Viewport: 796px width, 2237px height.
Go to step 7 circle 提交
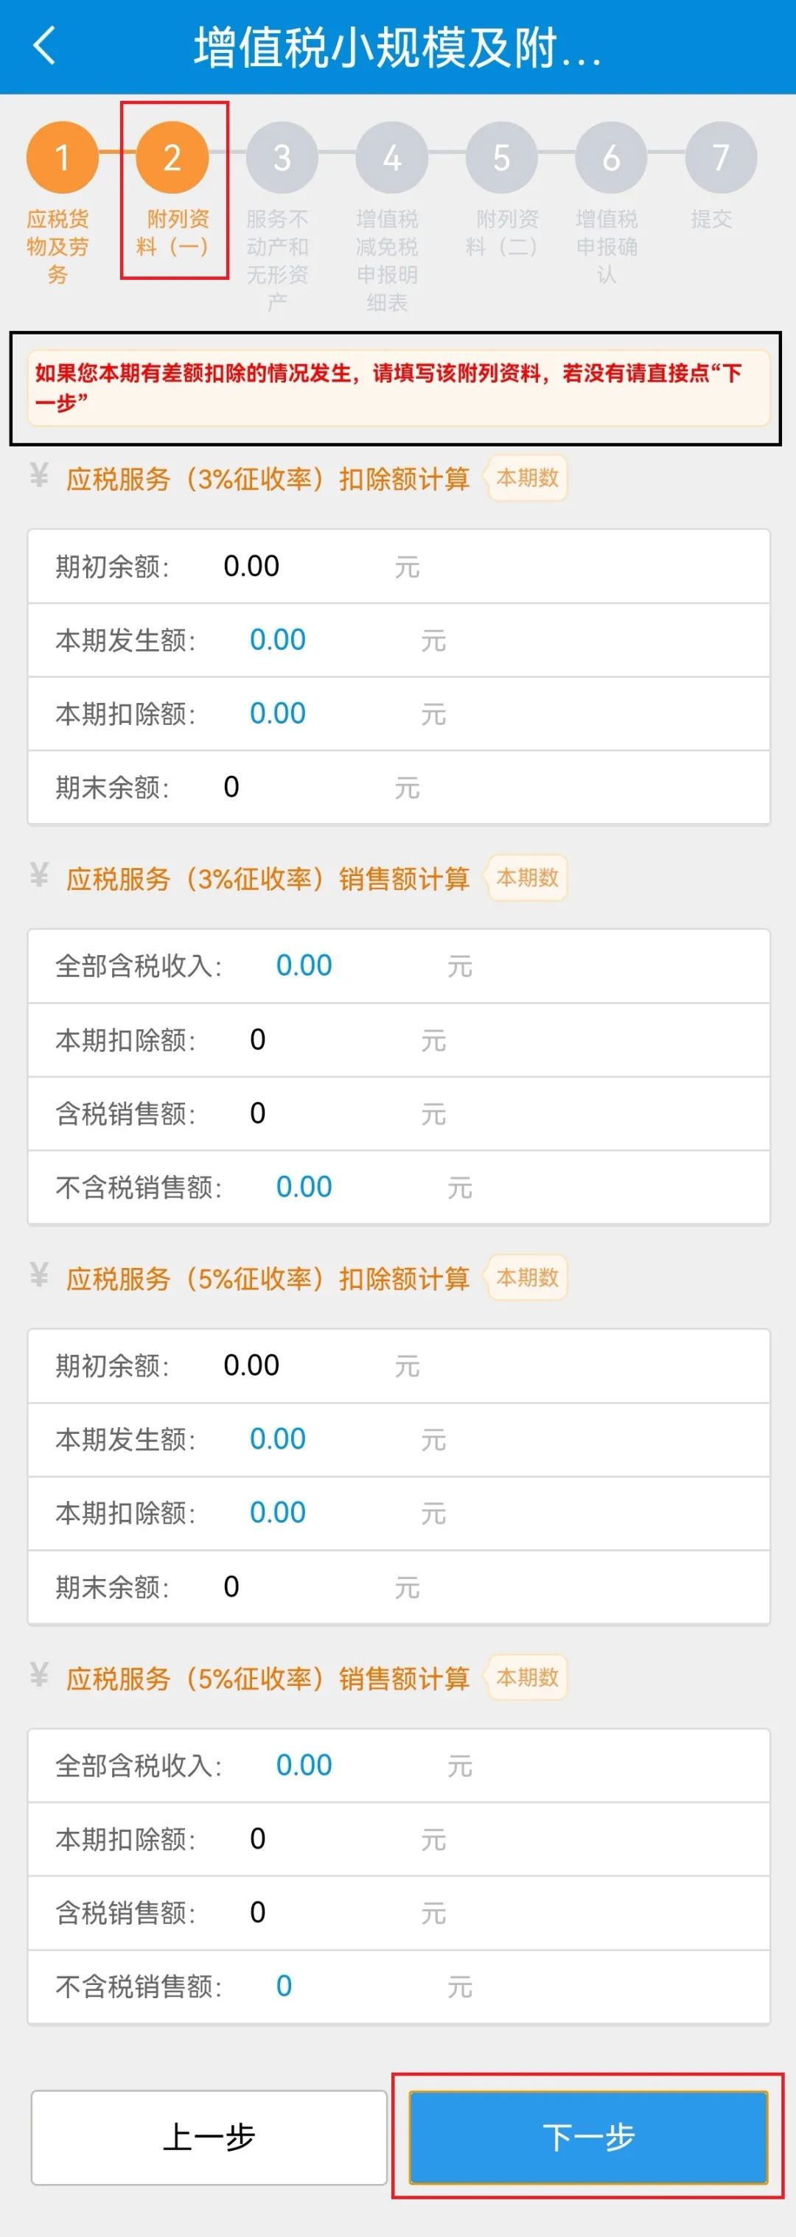720,157
